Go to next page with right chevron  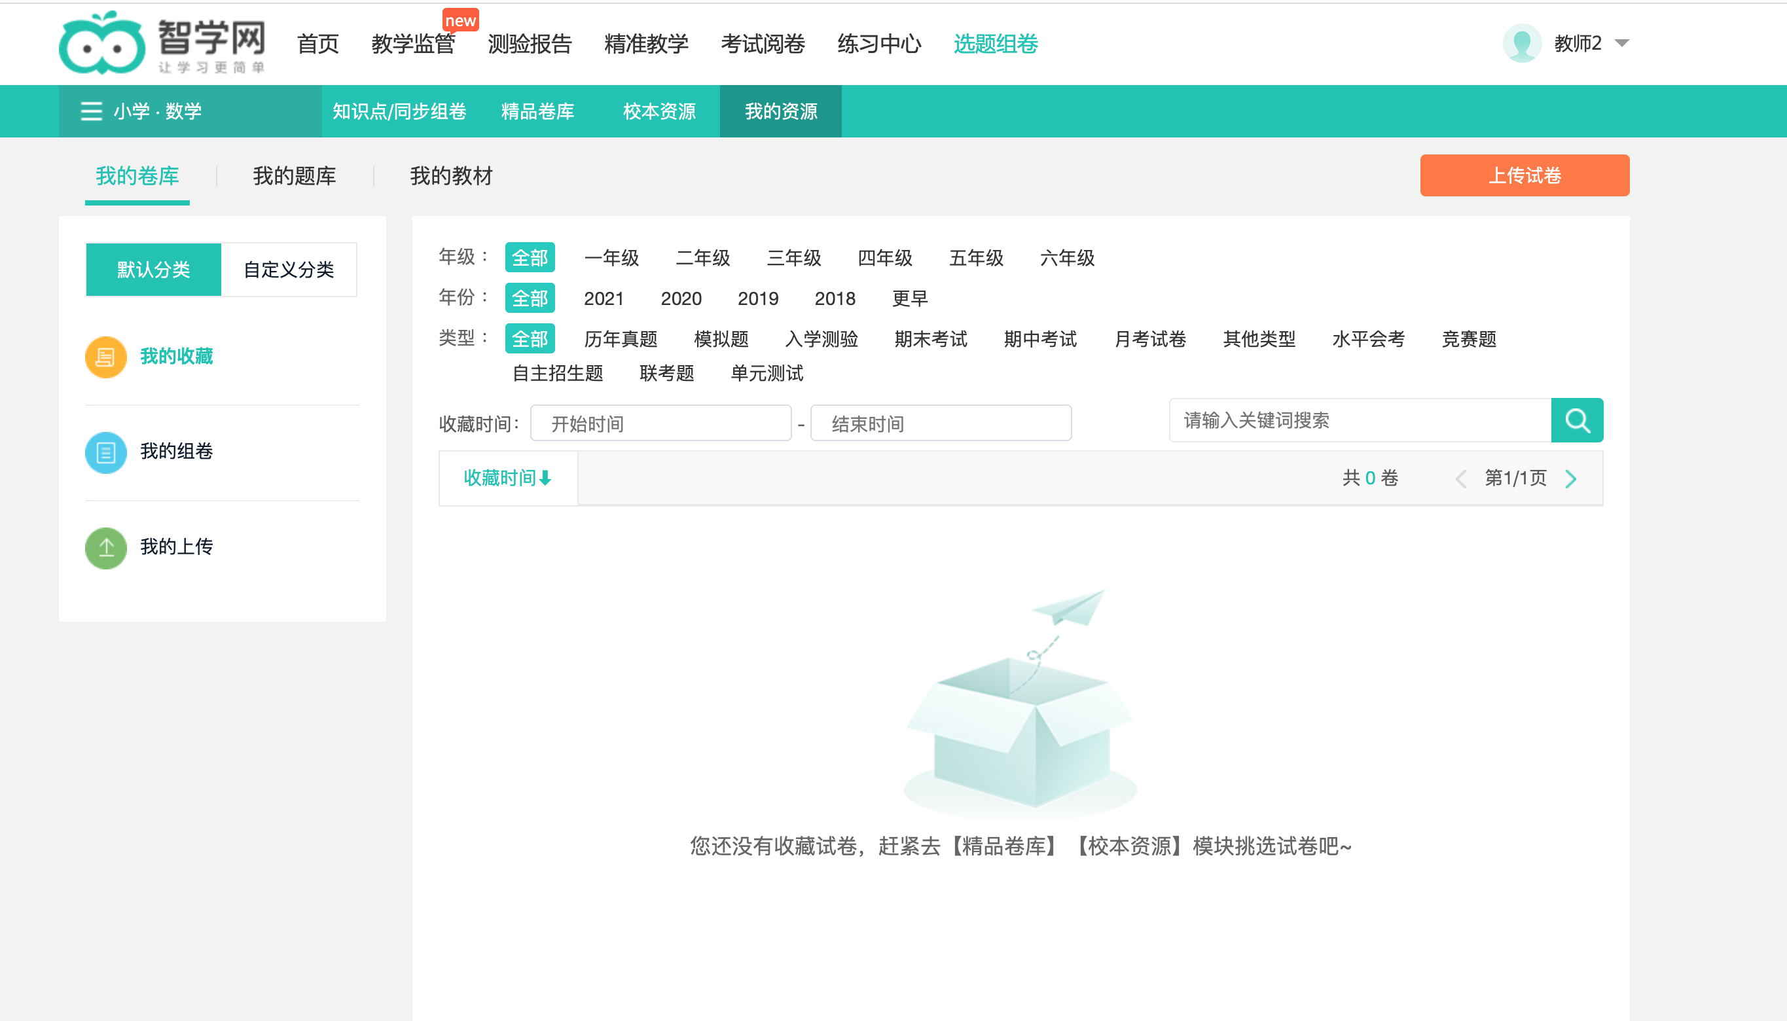pyautogui.click(x=1570, y=478)
